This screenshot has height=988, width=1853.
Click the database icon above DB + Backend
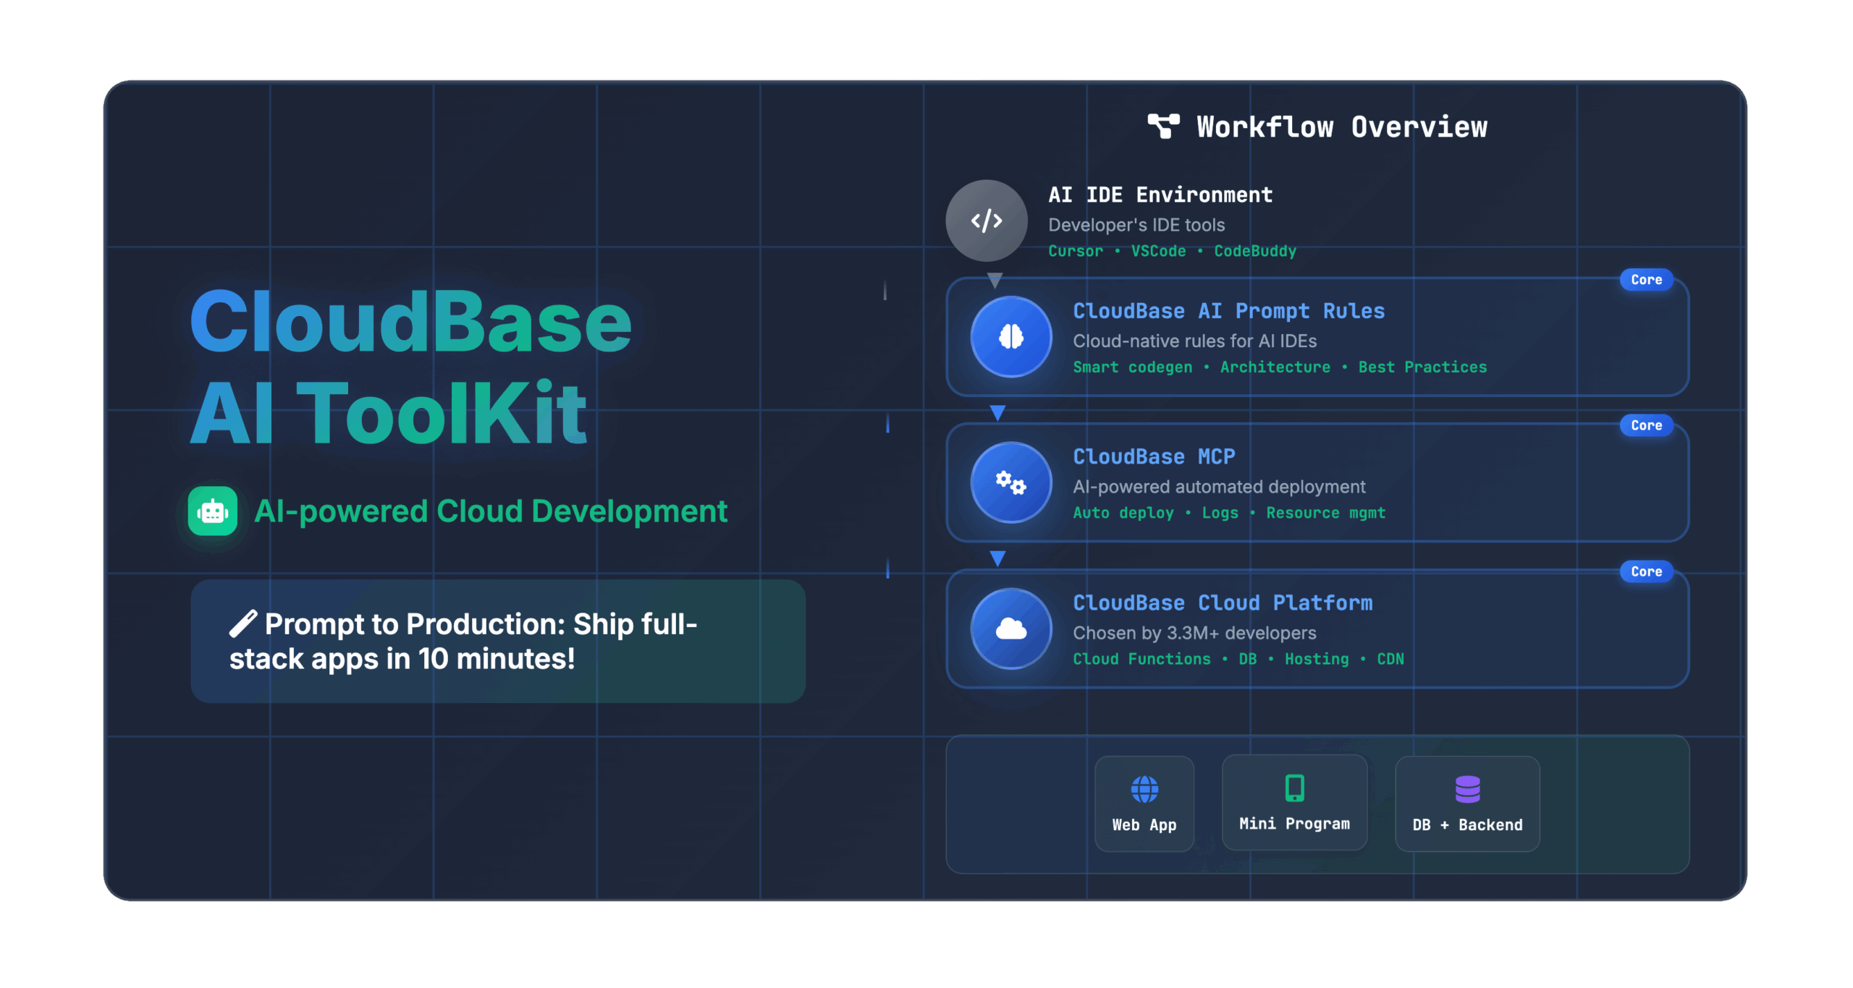[x=1467, y=789]
